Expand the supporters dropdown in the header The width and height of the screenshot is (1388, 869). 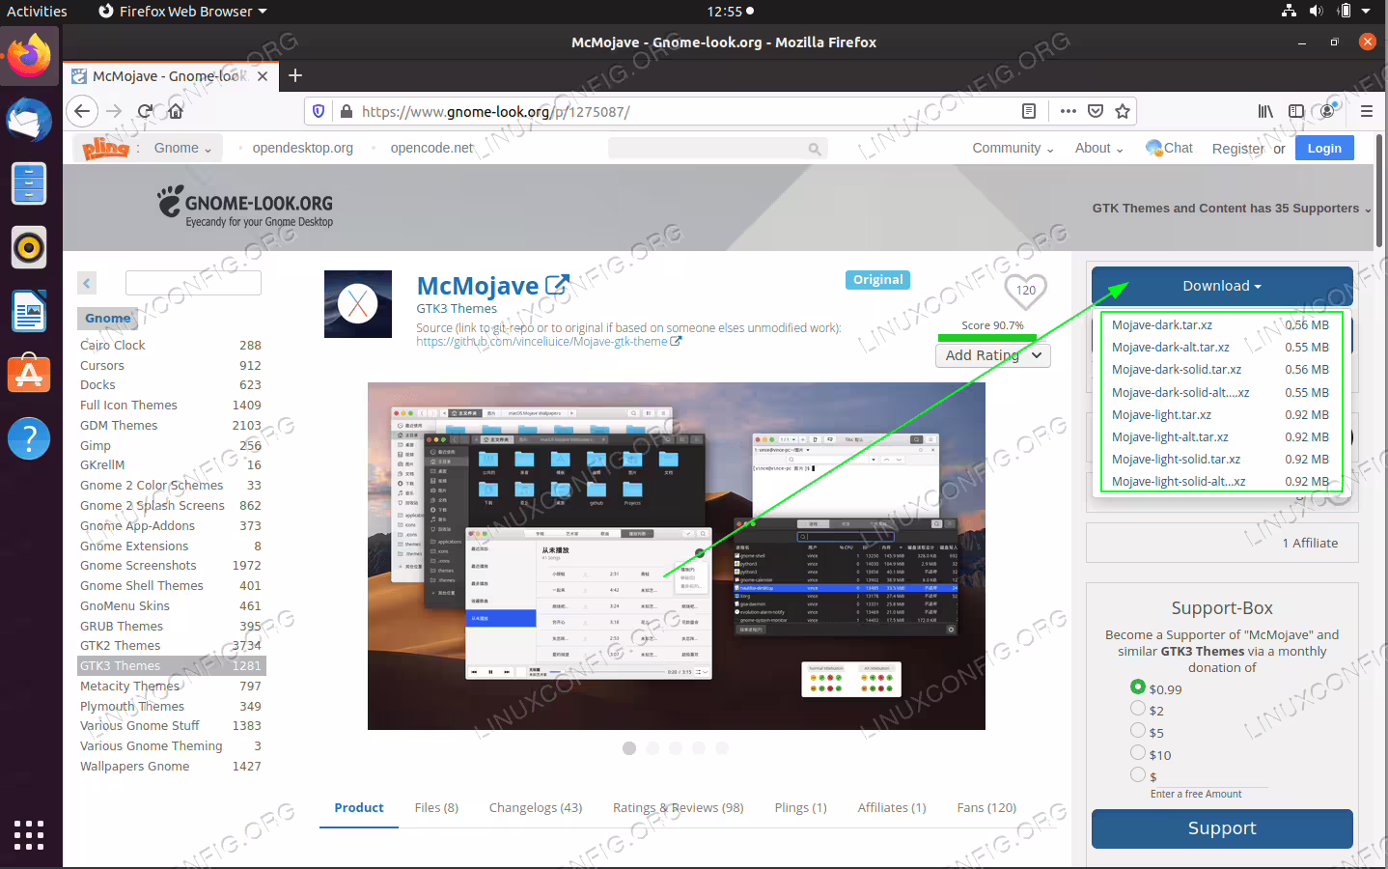point(1232,209)
